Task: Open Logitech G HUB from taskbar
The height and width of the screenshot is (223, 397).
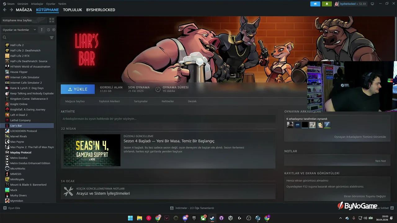Action: point(239,218)
